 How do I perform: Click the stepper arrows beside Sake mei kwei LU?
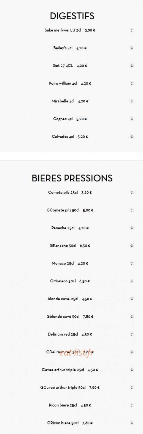tap(132, 30)
